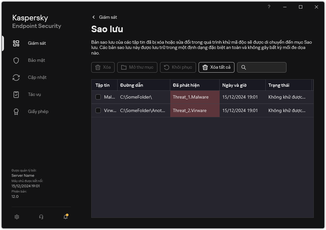The image size is (326, 230).
Task: Click the Virw... file name cell
Action: [110, 110]
